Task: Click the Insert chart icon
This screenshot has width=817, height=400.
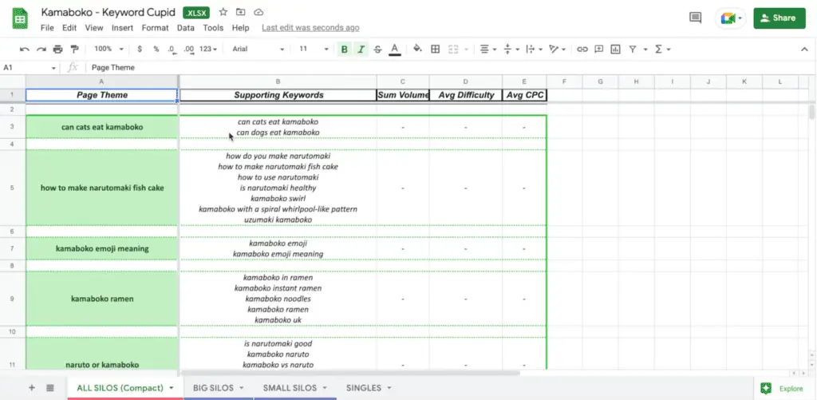Action: pyautogui.click(x=615, y=49)
